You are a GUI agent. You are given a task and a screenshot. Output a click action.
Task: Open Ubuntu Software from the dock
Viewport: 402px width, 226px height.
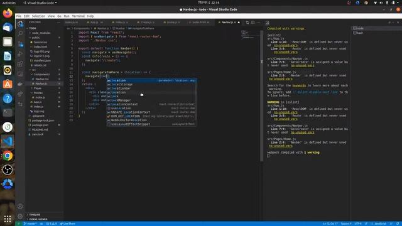[x=8, y=84]
